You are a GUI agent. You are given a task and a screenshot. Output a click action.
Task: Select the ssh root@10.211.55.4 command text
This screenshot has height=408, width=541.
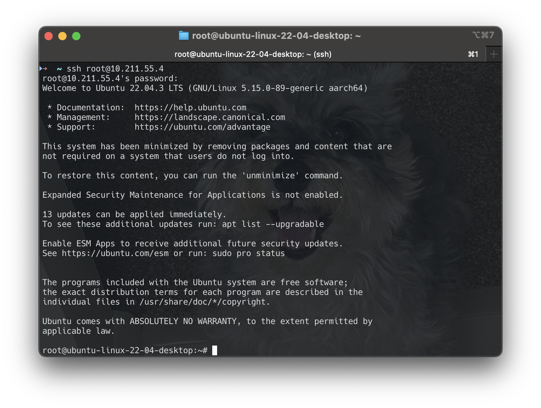click(x=116, y=68)
